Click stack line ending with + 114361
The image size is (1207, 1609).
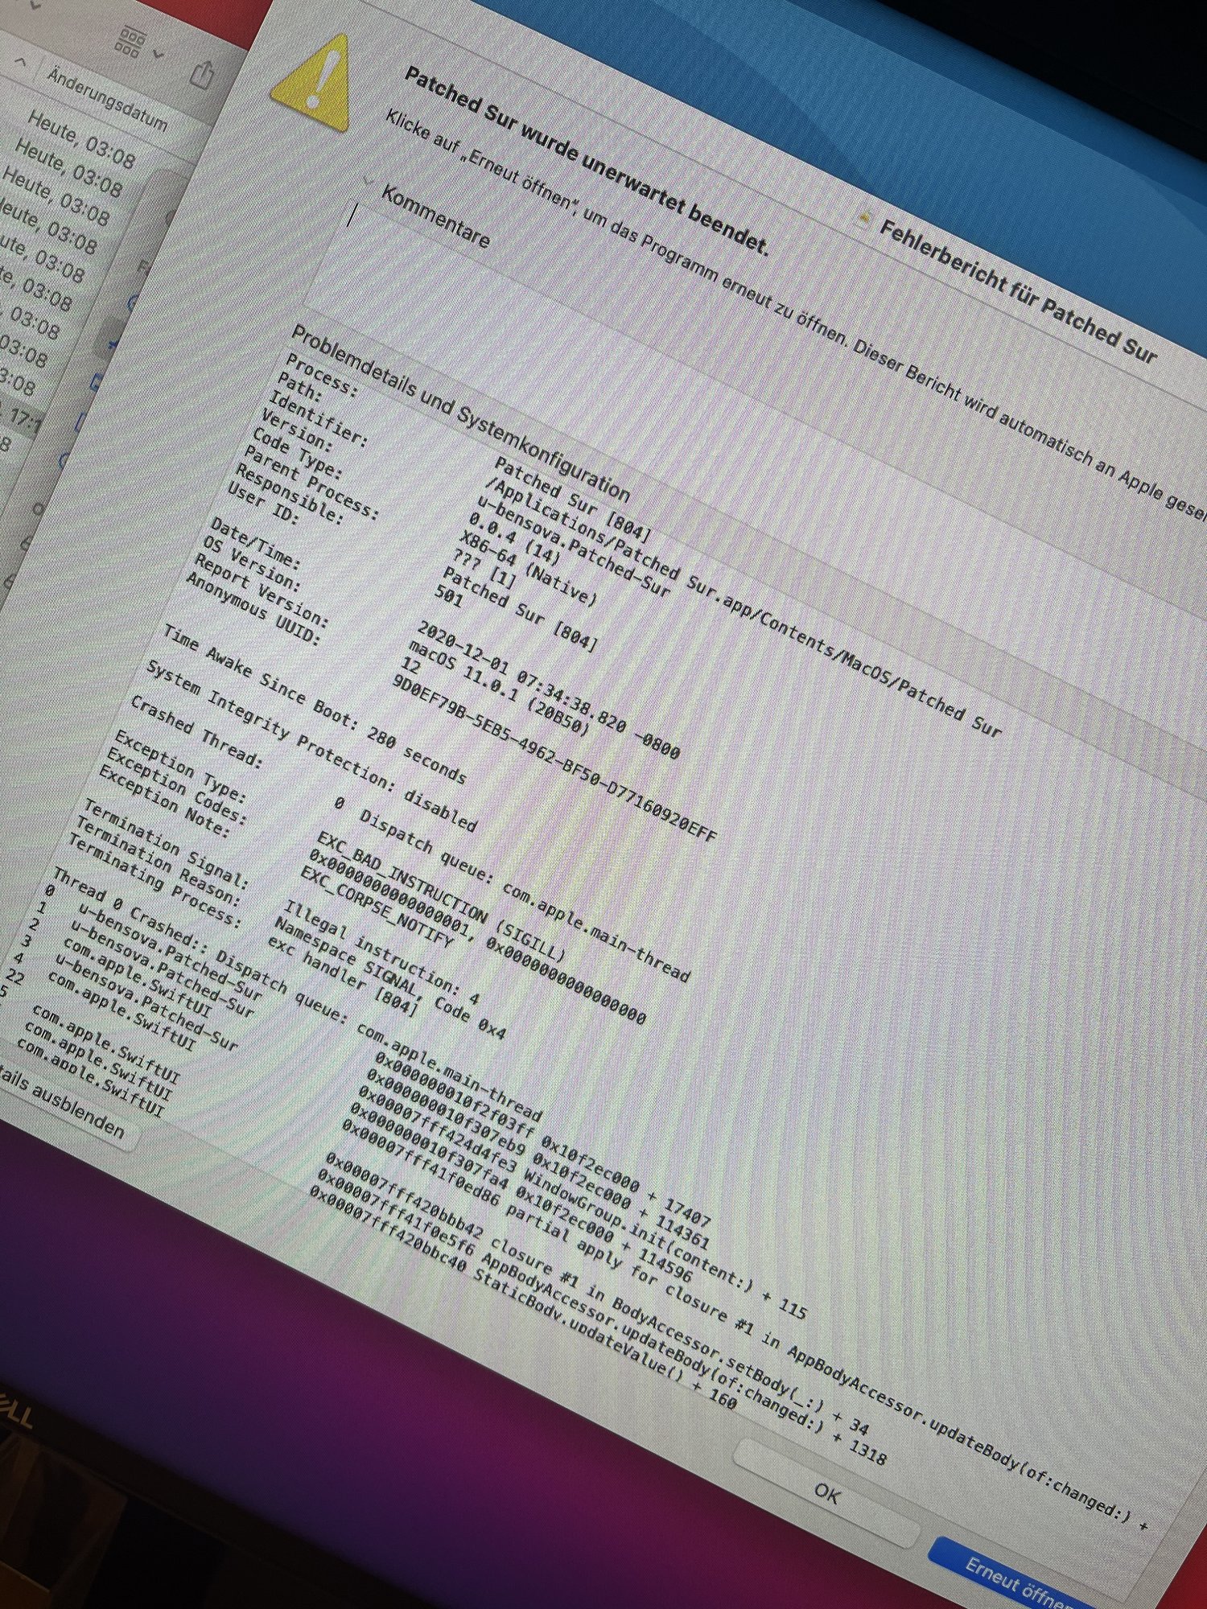[x=537, y=1159]
